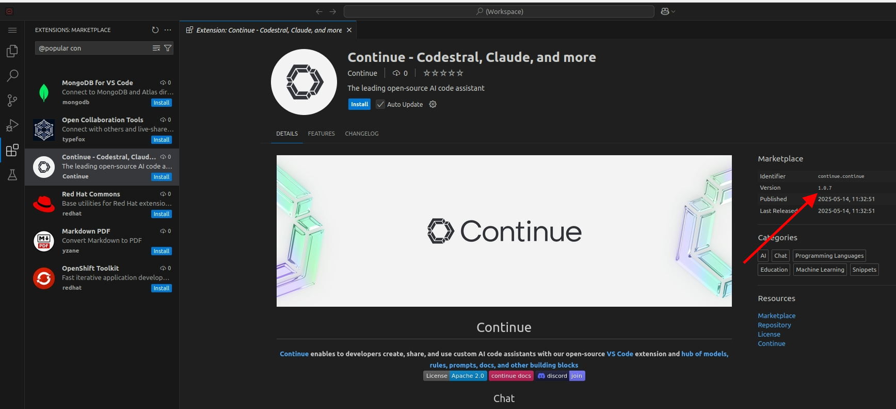Image resolution: width=896 pixels, height=409 pixels.
Task: Click the continue docs badge
Action: click(x=511, y=376)
